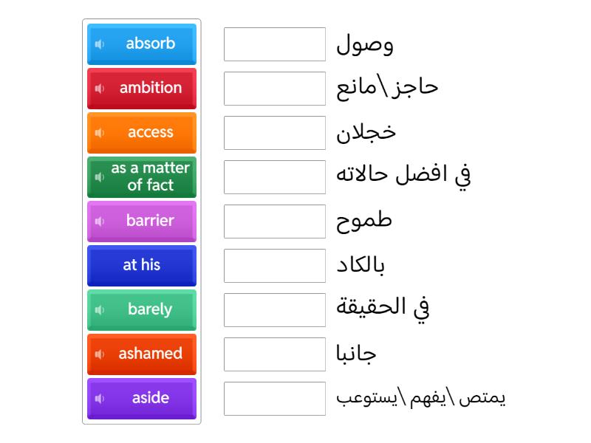Click the answer box beside بالكاد
Viewport: 591px width, 443px height.
click(x=275, y=266)
